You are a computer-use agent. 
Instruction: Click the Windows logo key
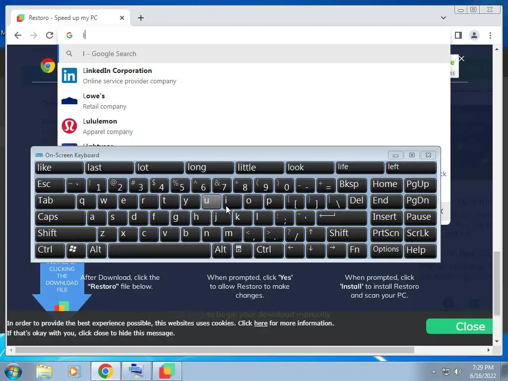point(76,251)
